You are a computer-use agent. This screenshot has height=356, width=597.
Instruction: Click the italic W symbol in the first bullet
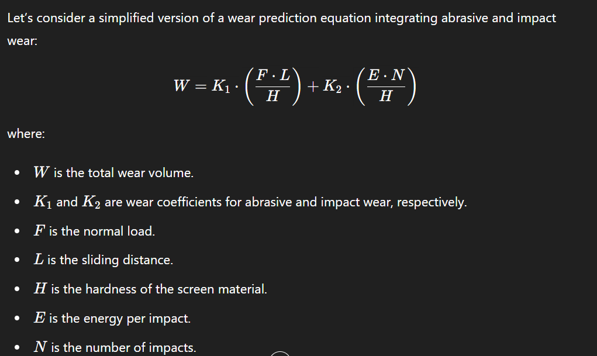point(41,173)
